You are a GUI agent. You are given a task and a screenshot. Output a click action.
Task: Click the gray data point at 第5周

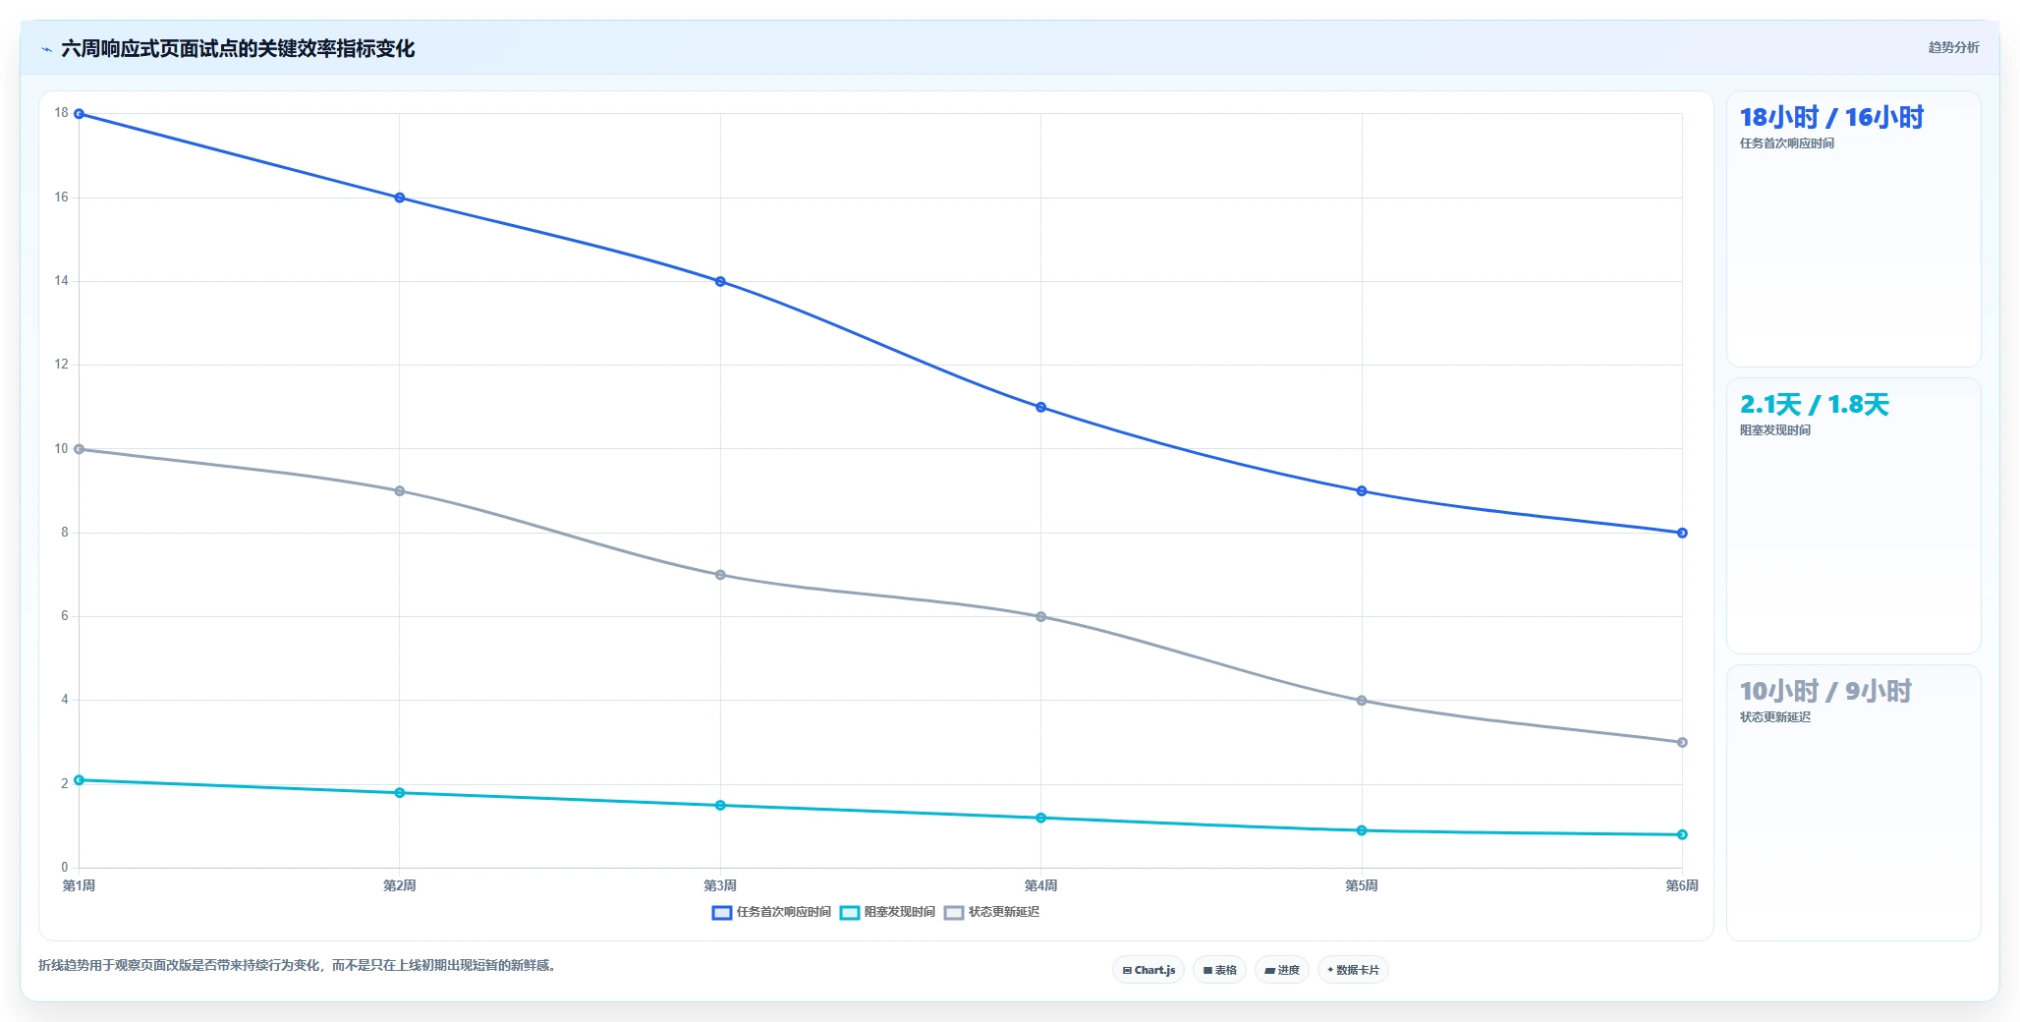point(1362,701)
